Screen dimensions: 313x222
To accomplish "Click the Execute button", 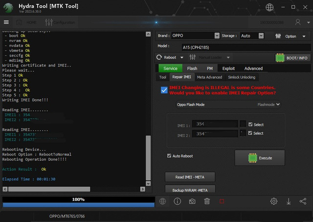I will [x=260, y=158].
